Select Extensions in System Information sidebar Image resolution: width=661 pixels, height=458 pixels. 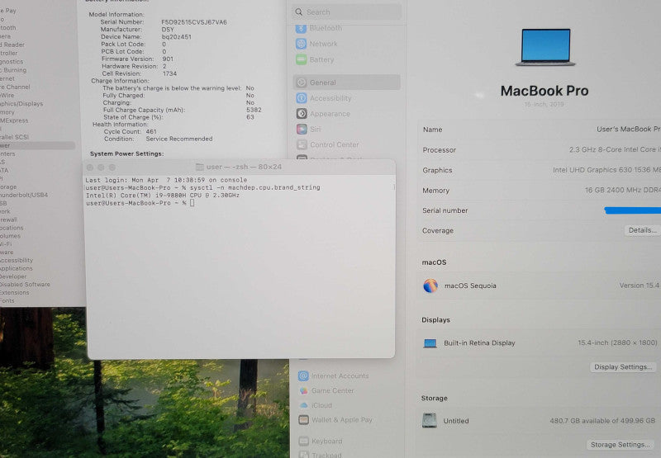tap(15, 293)
